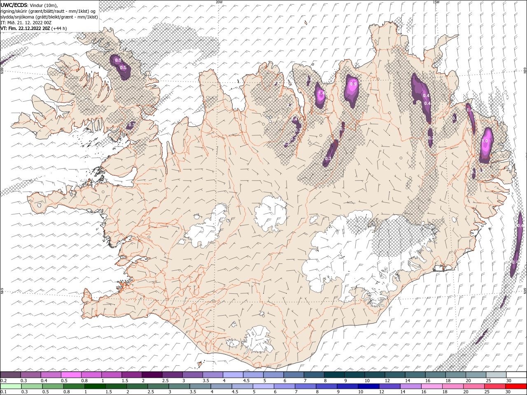Click the "0.1" label in the legend
The image size is (527, 395).
[3, 392]
